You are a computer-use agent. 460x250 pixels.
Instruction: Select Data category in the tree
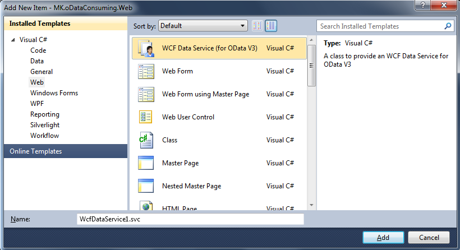coord(37,61)
